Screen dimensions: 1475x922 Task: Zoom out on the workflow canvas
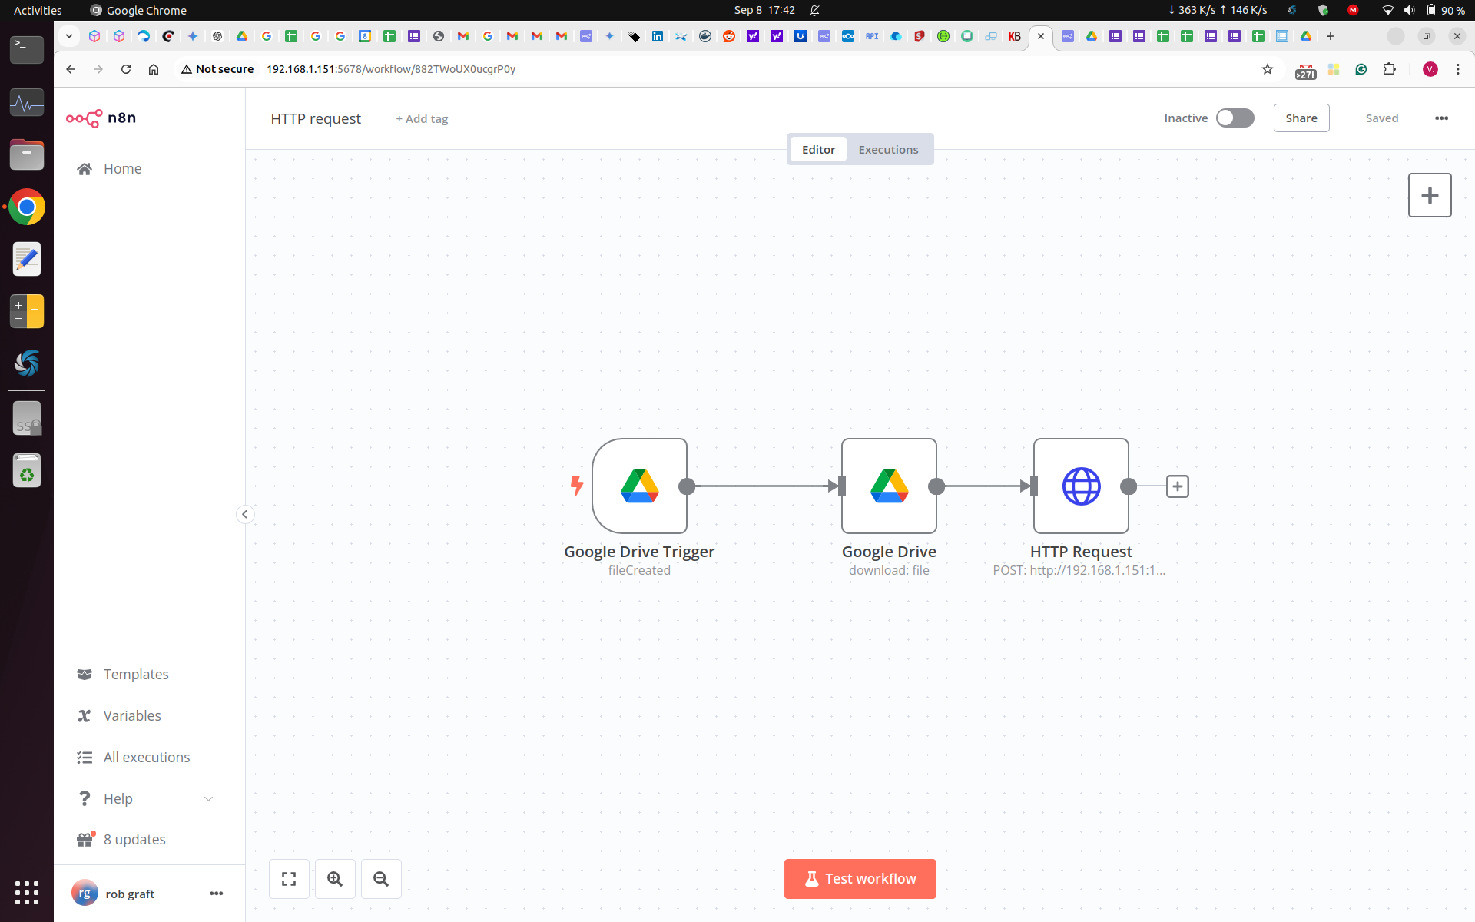click(381, 879)
